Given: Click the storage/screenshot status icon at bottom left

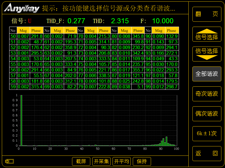Looking at the screenshot, I should click(x=9, y=162).
